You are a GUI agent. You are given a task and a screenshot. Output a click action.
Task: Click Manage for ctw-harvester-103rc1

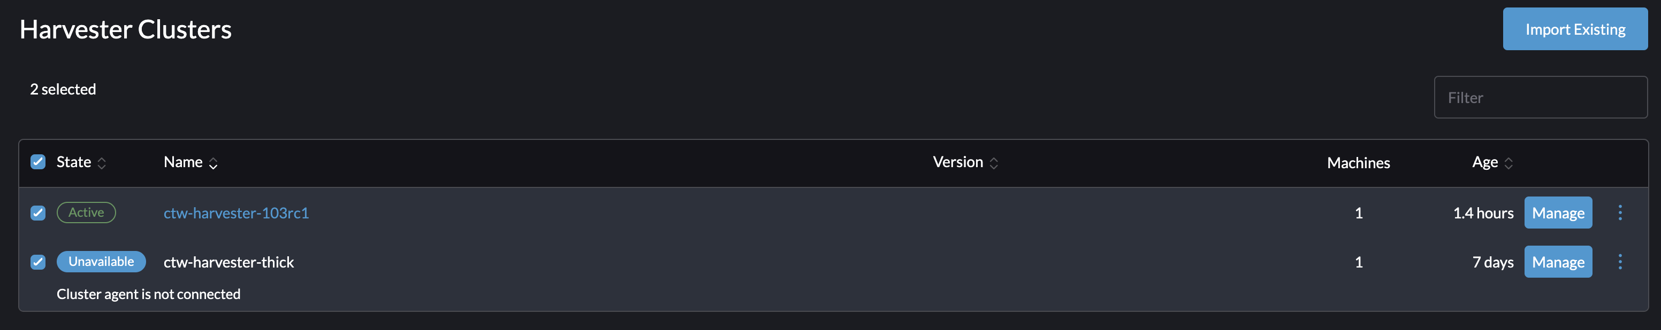1558,213
